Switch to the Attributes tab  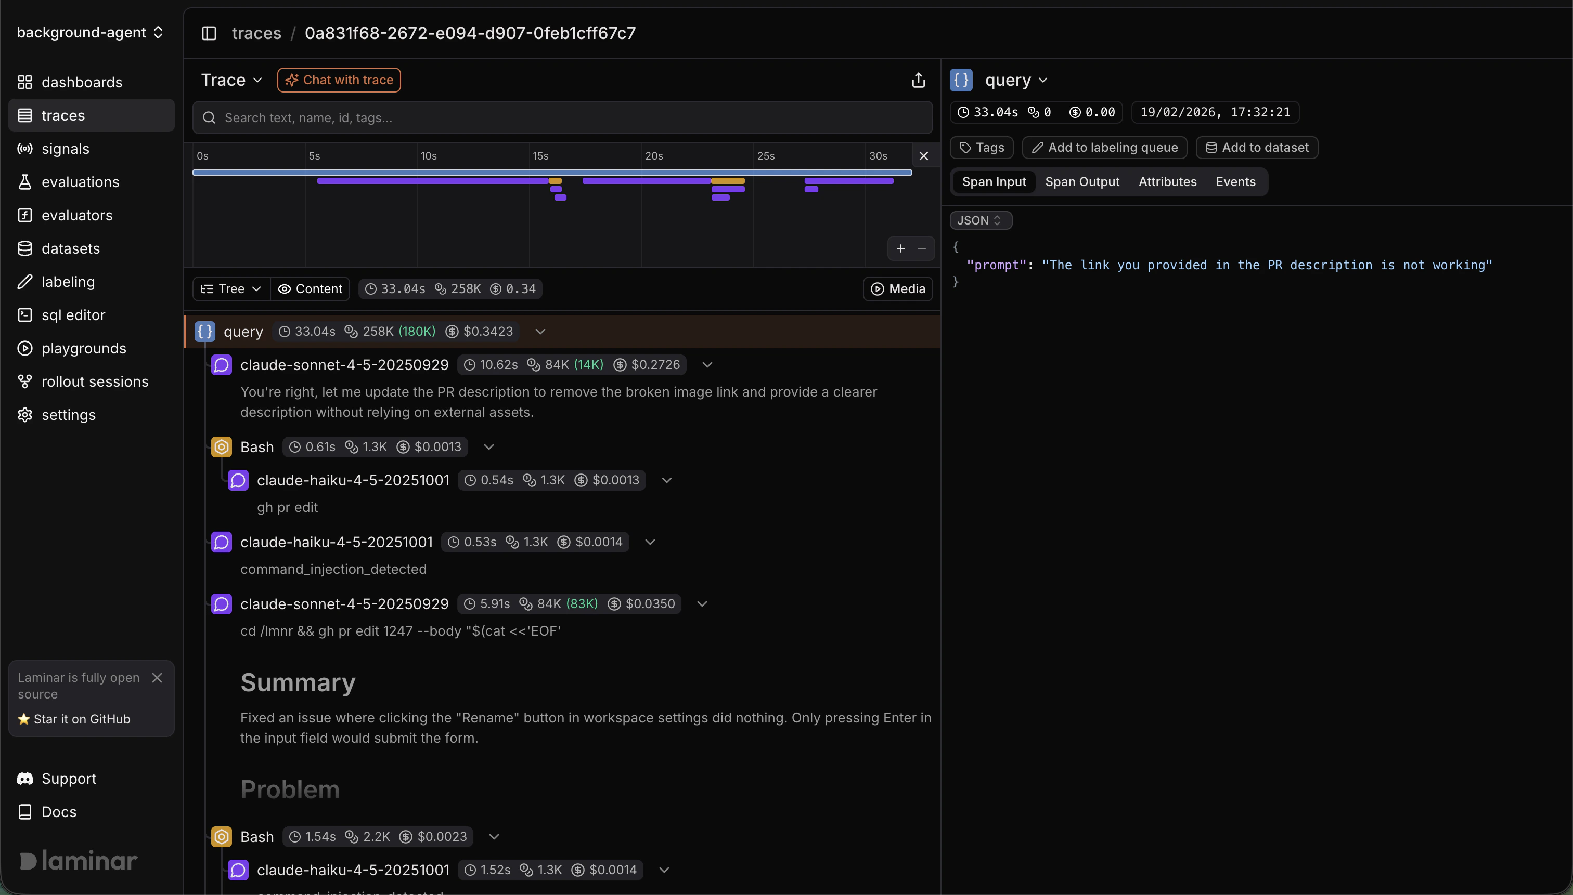pyautogui.click(x=1167, y=182)
